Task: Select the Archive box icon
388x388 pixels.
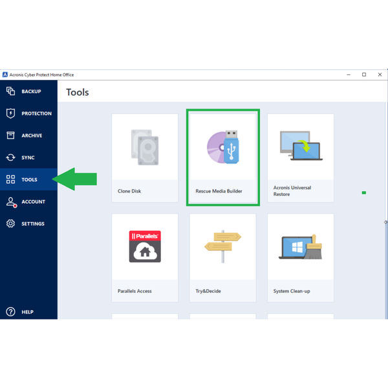Action: [x=10, y=135]
